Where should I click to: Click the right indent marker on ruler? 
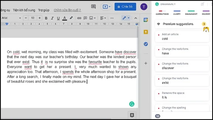pyautogui.click(x=137, y=24)
